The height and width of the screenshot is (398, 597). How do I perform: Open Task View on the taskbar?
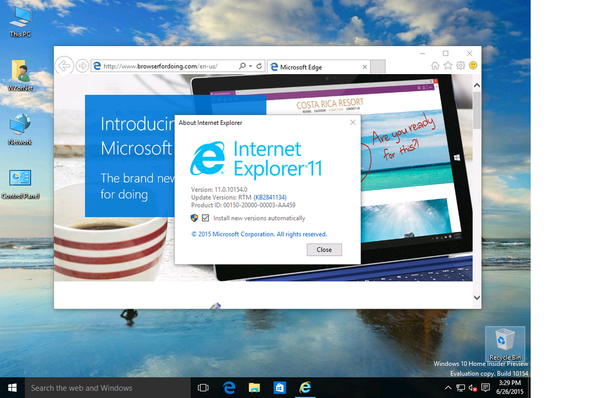click(203, 387)
